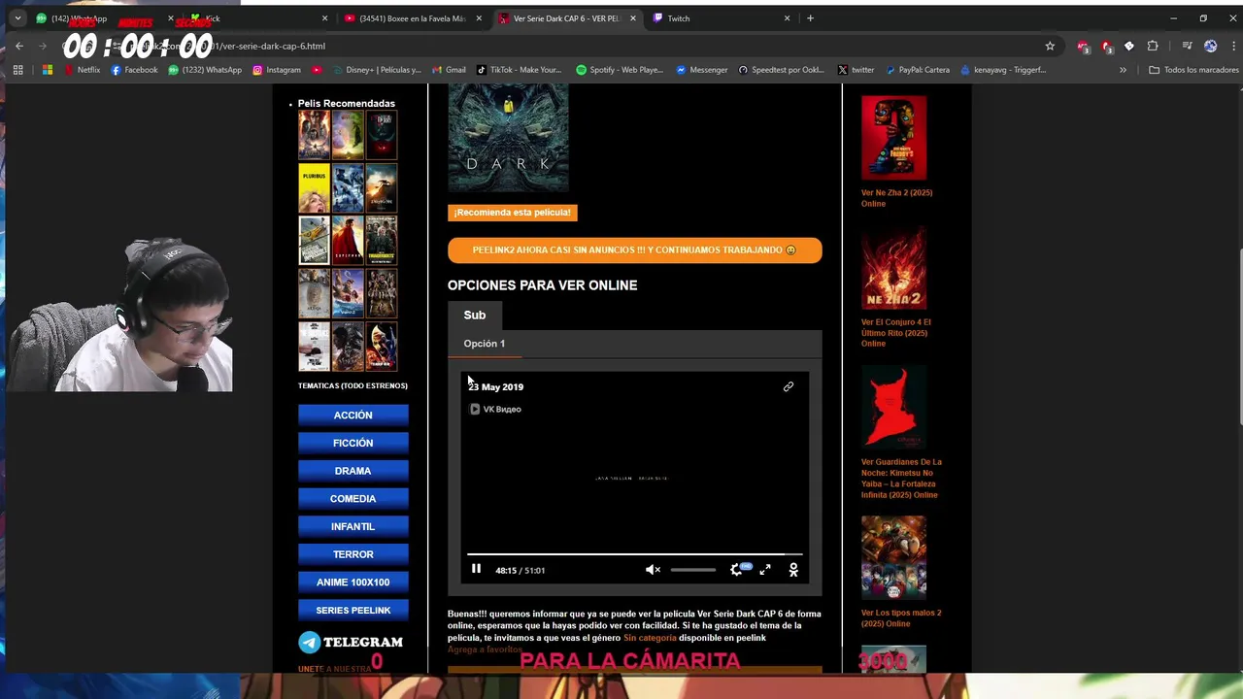Adjust the video volume slider

pyautogui.click(x=693, y=570)
